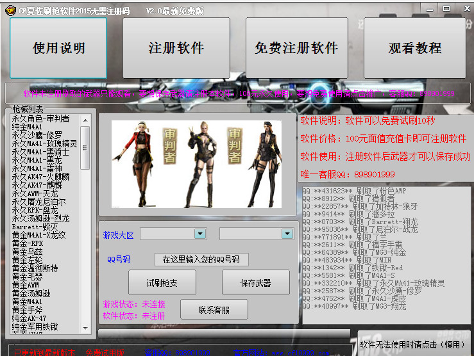Click 联系客服 to contact support
The height and width of the screenshot is (356, 474).
coord(214,310)
